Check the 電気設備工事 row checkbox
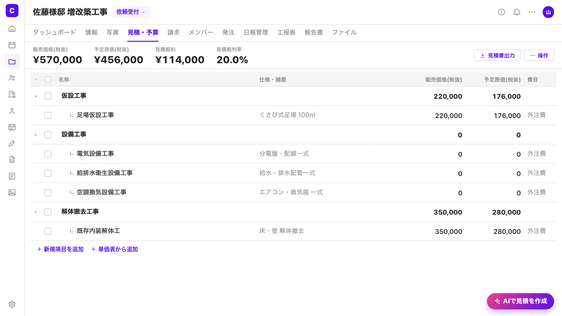The image size is (562, 316). [48, 154]
